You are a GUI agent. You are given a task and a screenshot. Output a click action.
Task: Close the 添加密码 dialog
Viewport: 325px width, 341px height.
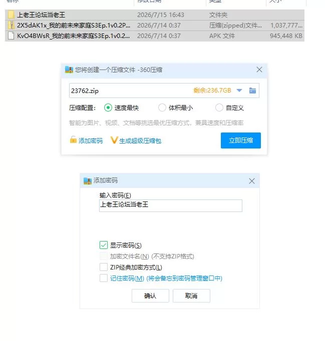(x=252, y=181)
